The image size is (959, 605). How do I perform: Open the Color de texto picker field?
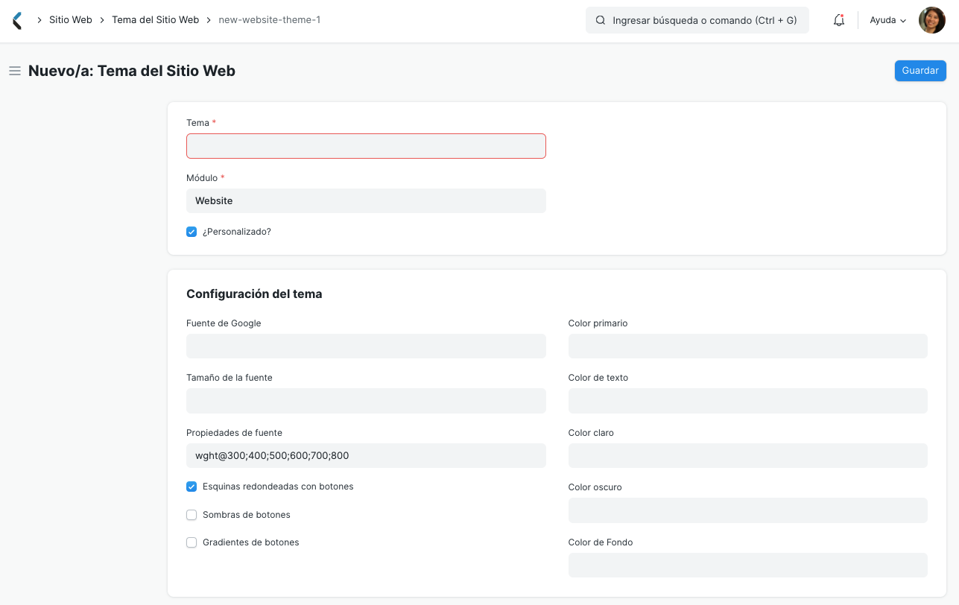coord(748,401)
